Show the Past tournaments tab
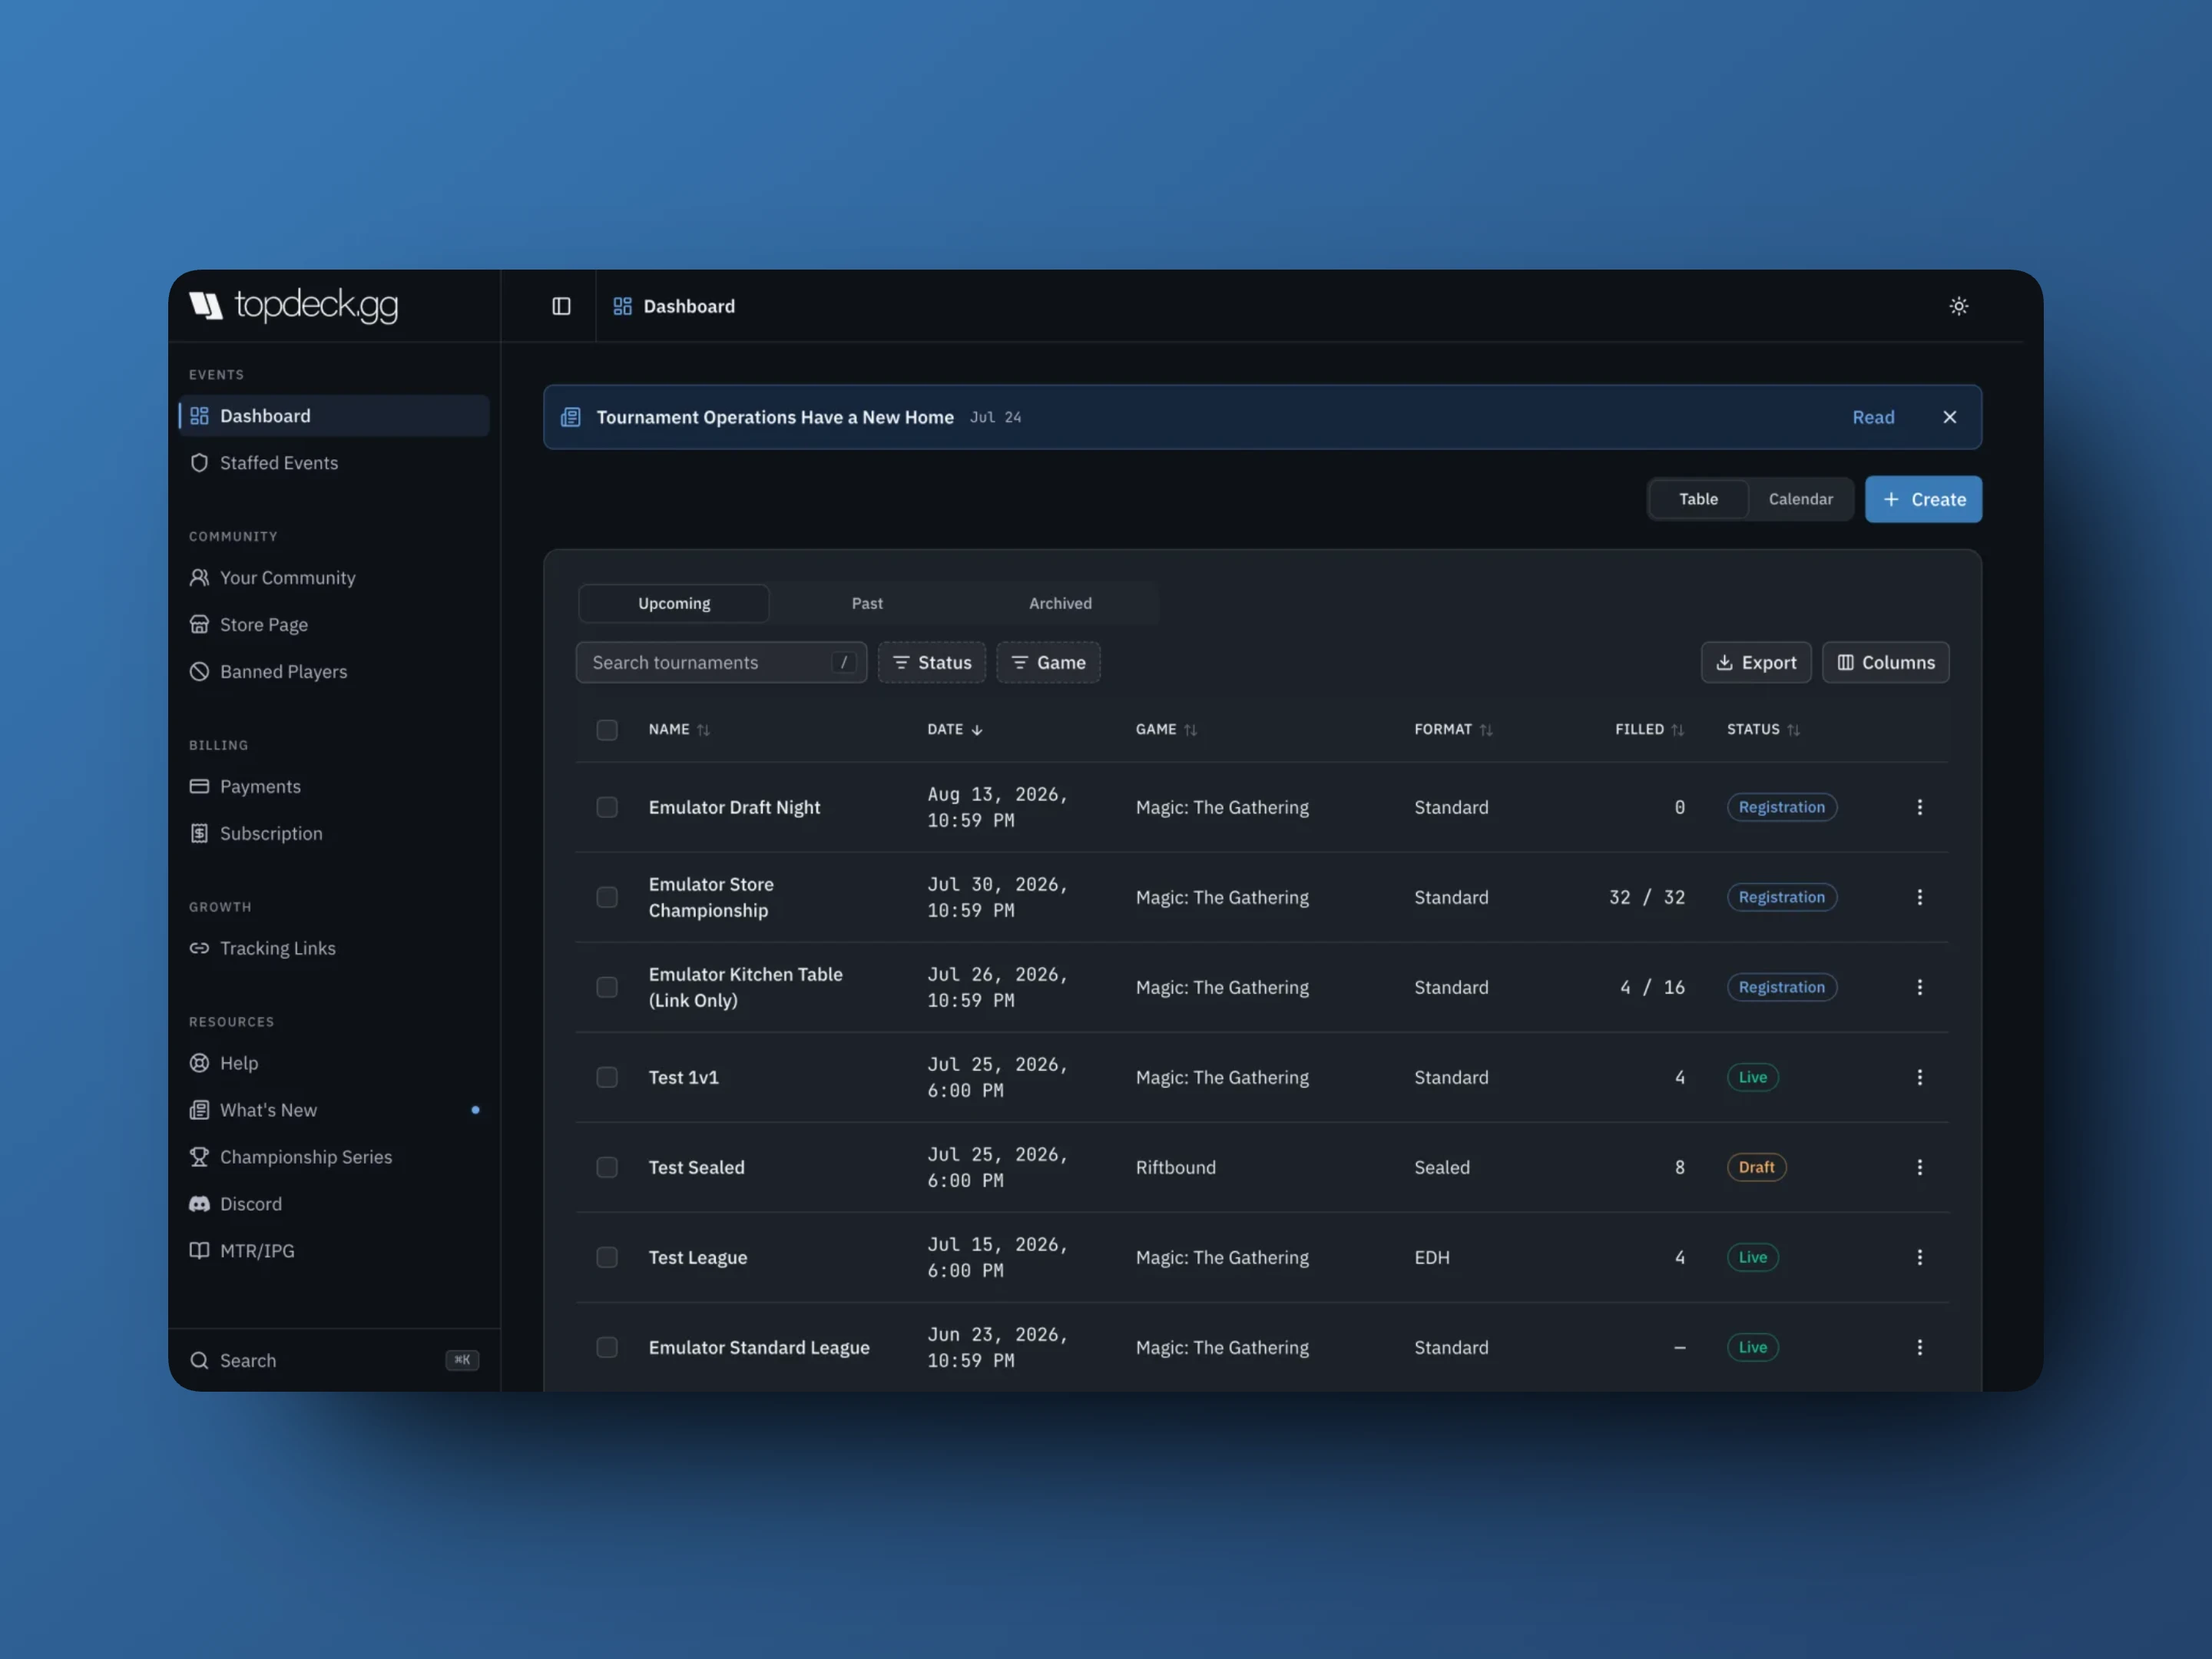Viewport: 2212px width, 1659px height. [x=867, y=603]
